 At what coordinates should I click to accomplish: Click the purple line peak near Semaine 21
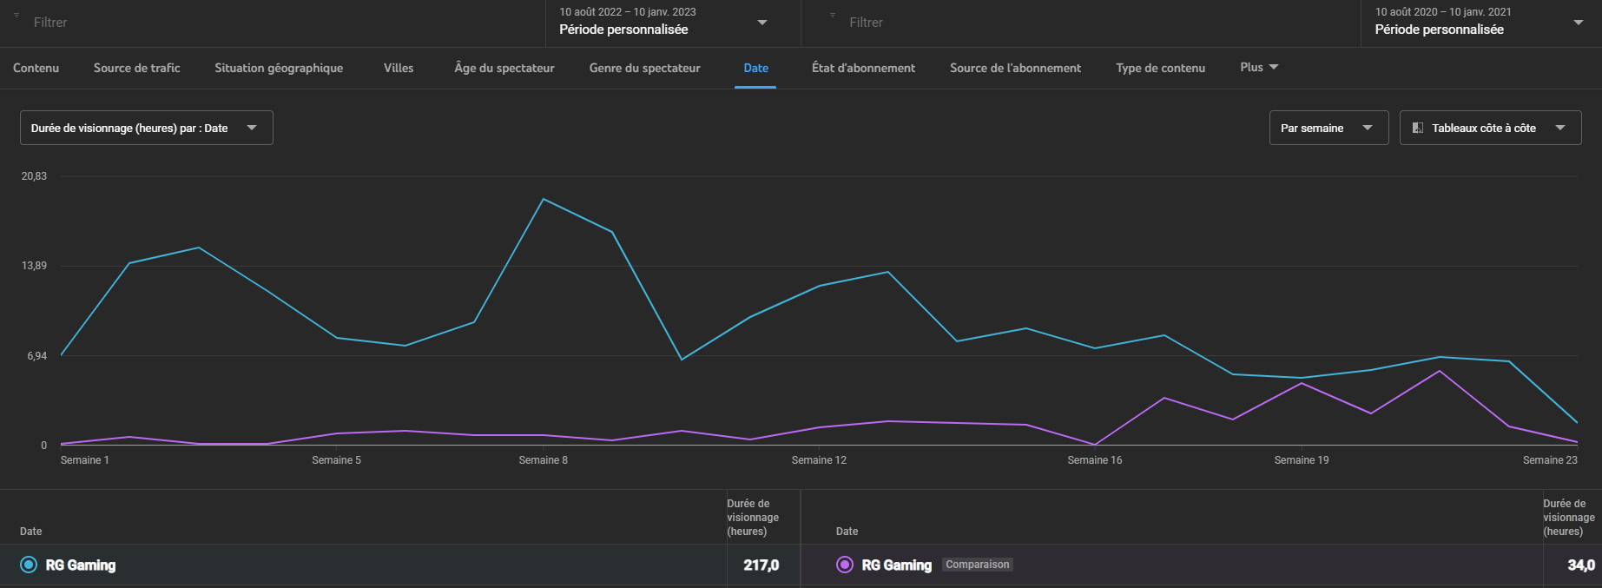click(x=1440, y=371)
